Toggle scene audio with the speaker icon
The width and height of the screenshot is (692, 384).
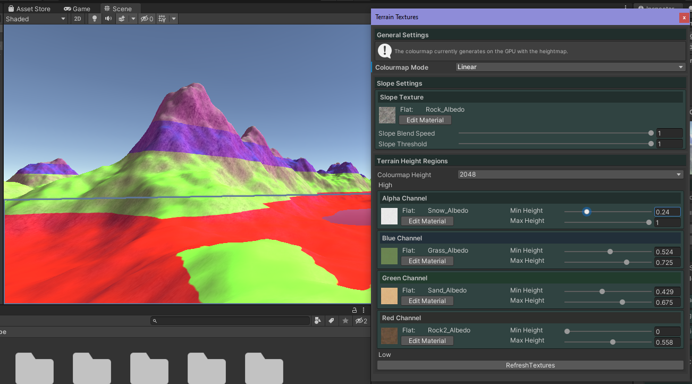[108, 19]
